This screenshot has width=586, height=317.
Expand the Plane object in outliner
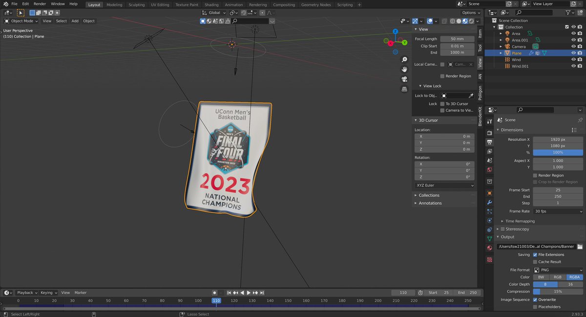pyautogui.click(x=501, y=53)
